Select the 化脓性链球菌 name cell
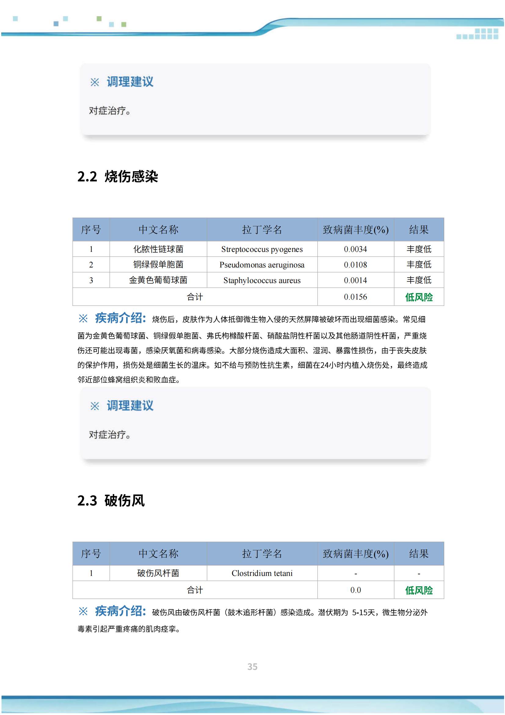 [158, 249]
